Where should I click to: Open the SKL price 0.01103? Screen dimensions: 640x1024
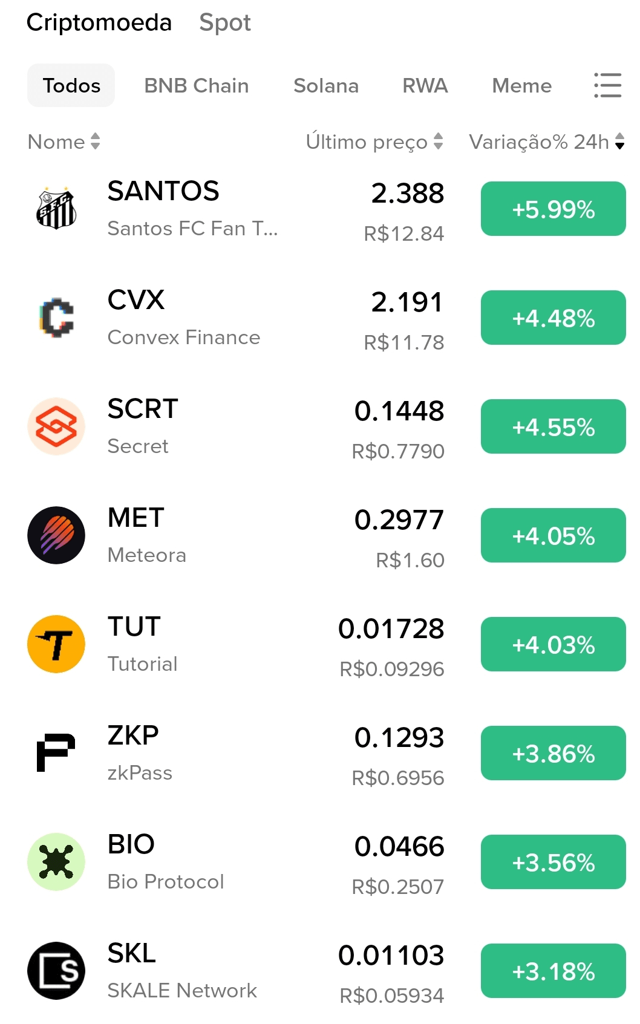[x=391, y=956]
